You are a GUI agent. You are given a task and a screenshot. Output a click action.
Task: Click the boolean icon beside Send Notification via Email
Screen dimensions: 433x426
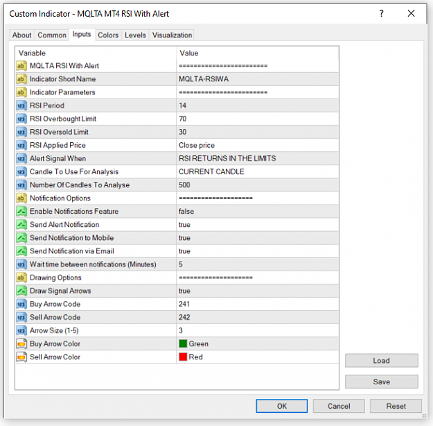tap(21, 251)
